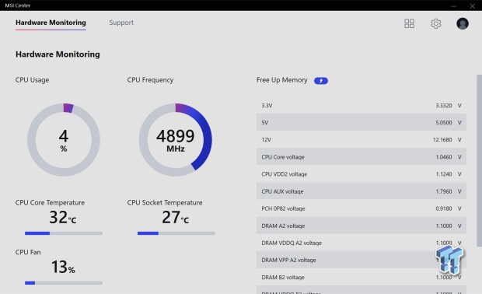482x294 pixels.
Task: Select the DRAM VPP A2 voltage row
Action: 361,261
